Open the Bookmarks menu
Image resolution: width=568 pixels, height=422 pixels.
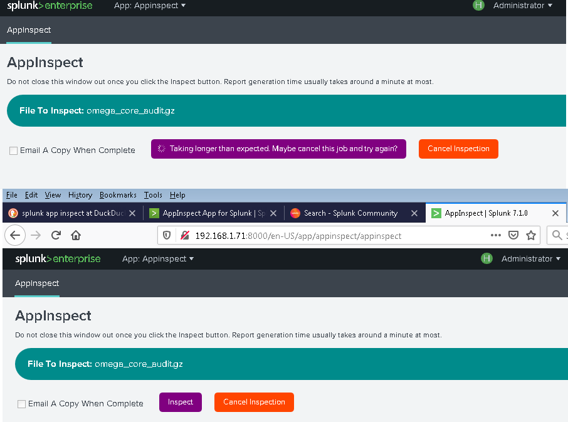(118, 195)
